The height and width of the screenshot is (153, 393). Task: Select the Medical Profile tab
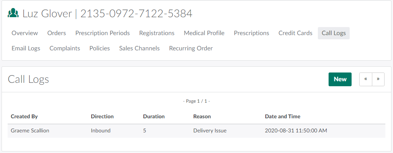tap(204, 33)
